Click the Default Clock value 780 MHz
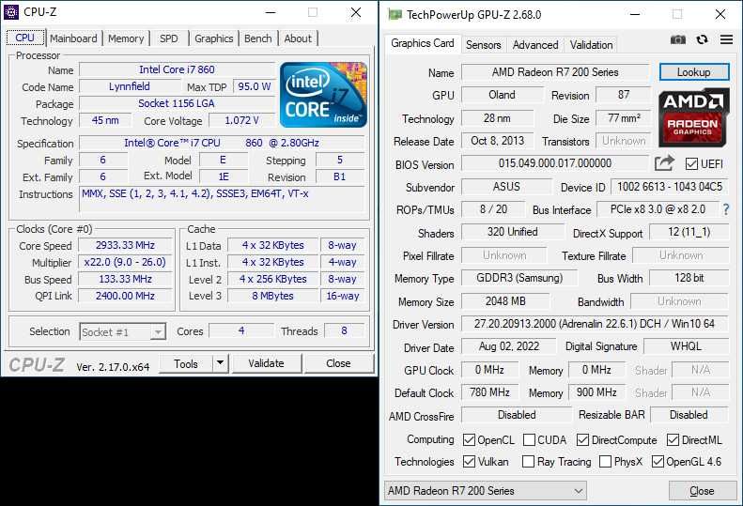Viewport: 743px width, 506px height. pyautogui.click(x=490, y=392)
